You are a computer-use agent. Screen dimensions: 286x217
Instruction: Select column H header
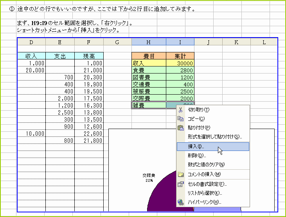point(149,42)
